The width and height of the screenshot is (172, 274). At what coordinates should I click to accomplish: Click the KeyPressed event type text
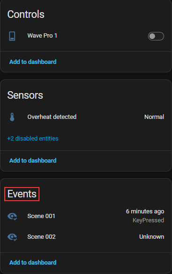pyautogui.click(x=149, y=220)
